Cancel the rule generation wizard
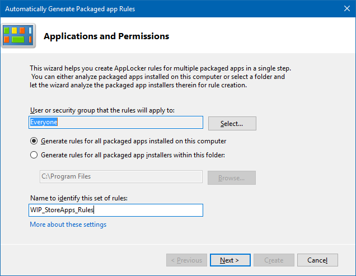356x276 pixels. pyautogui.click(x=317, y=260)
